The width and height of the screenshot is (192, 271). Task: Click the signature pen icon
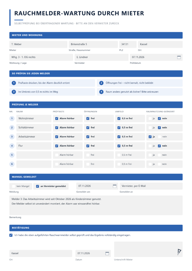[179, 252]
